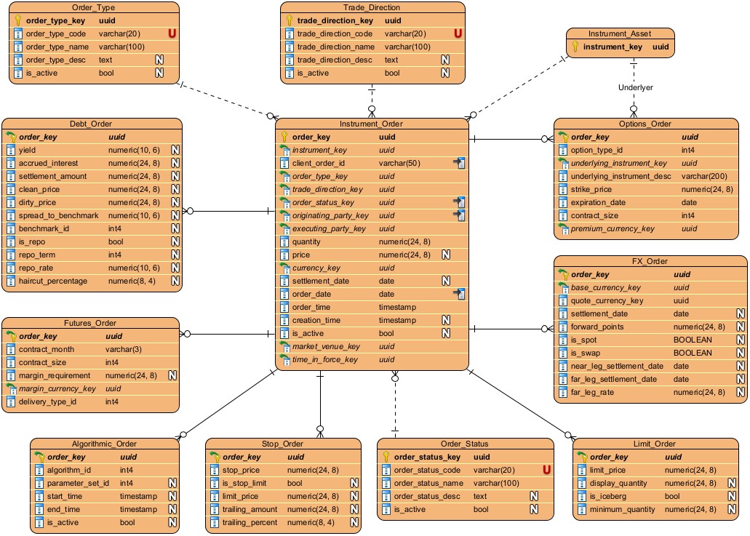Click the column icon beside strike_price
Image resolution: width=750 pixels, height=536 pixels.
[563, 190]
